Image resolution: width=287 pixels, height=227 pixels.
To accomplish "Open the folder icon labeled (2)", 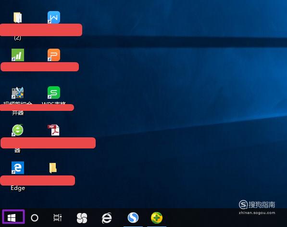I will [18, 17].
